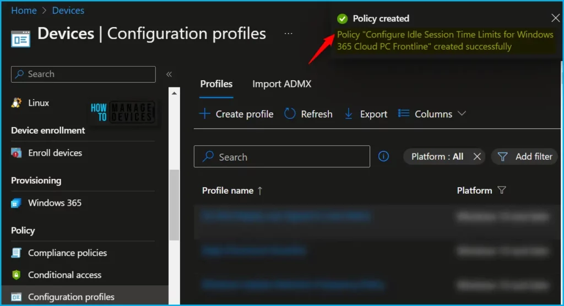Viewport: 564px width, 306px height.
Task: Click the Refresh button label
Action: click(x=317, y=114)
